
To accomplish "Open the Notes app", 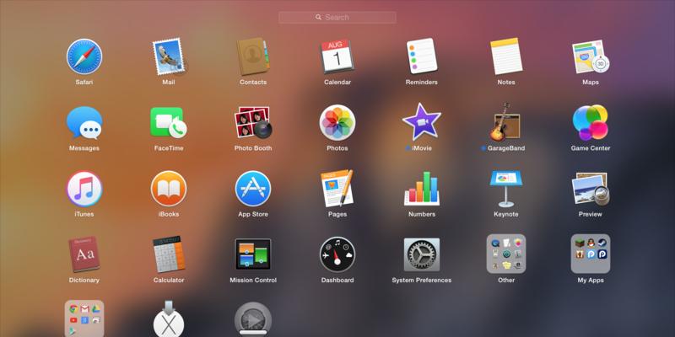I will tap(506, 56).
